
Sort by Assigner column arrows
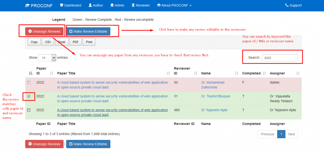[x=298, y=73]
